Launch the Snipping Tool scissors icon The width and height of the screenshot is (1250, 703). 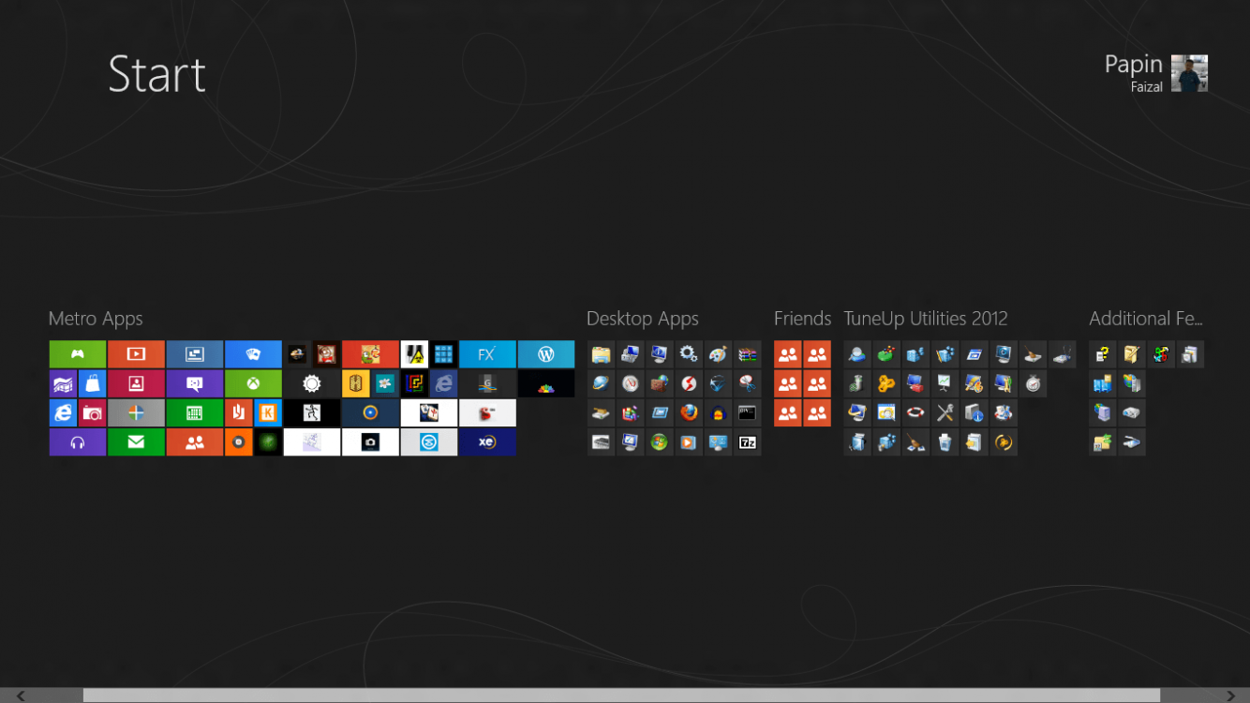(x=747, y=383)
